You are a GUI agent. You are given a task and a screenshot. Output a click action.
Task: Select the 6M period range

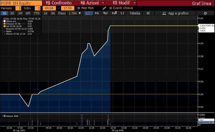[28, 13]
